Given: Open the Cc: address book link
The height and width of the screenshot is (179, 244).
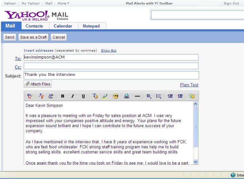Looking at the screenshot, I should click(18, 67).
